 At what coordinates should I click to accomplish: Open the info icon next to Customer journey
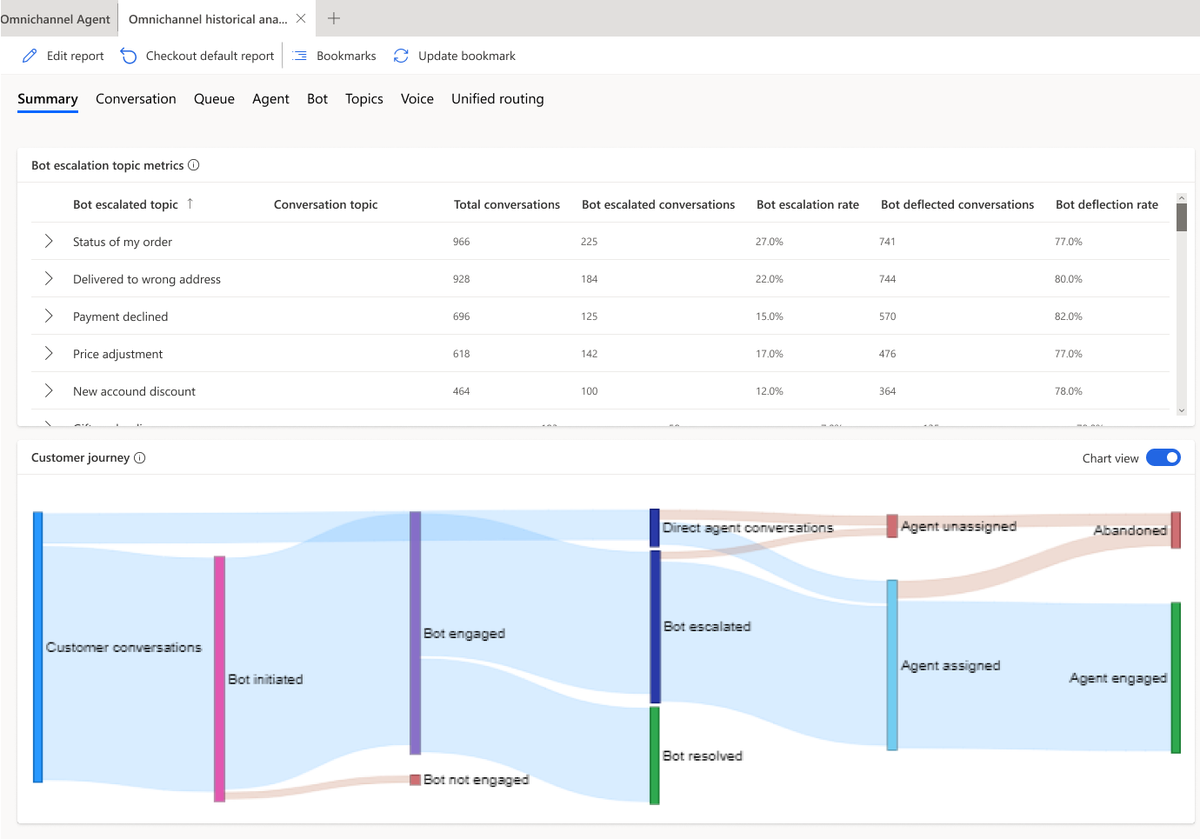pos(140,458)
